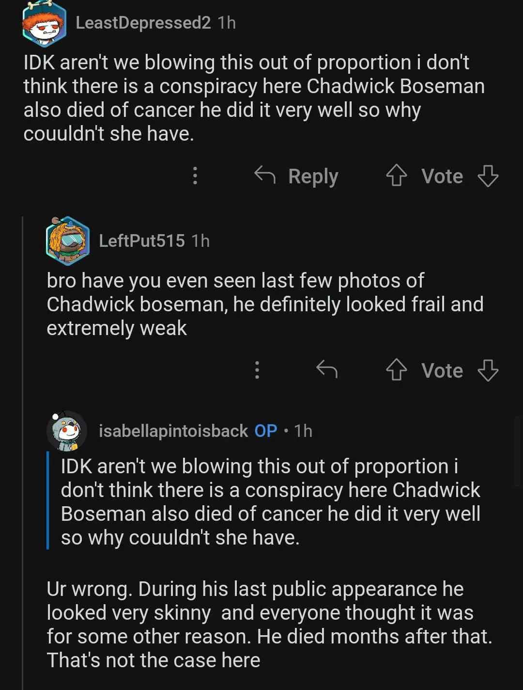Tap the Vote count on LeftPut515's comment
This screenshot has width=523, height=690.
442,370
